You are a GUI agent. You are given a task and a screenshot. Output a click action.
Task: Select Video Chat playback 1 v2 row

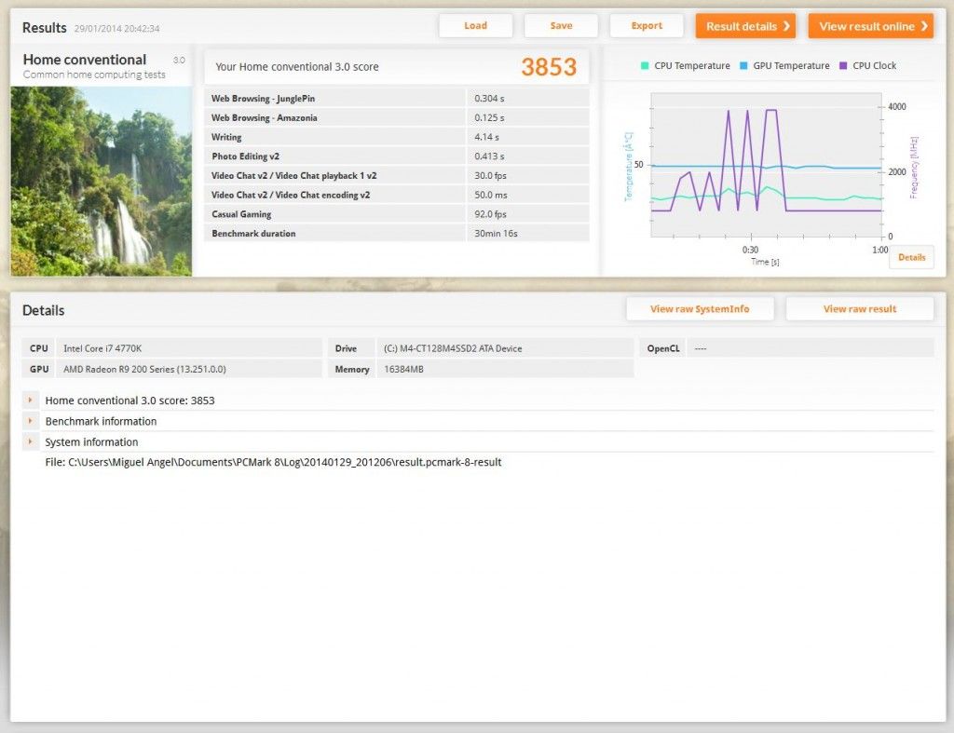(x=397, y=176)
